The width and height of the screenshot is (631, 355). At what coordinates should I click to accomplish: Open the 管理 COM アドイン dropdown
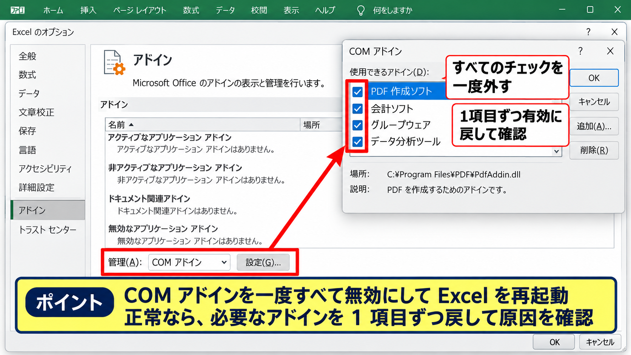[x=189, y=262]
